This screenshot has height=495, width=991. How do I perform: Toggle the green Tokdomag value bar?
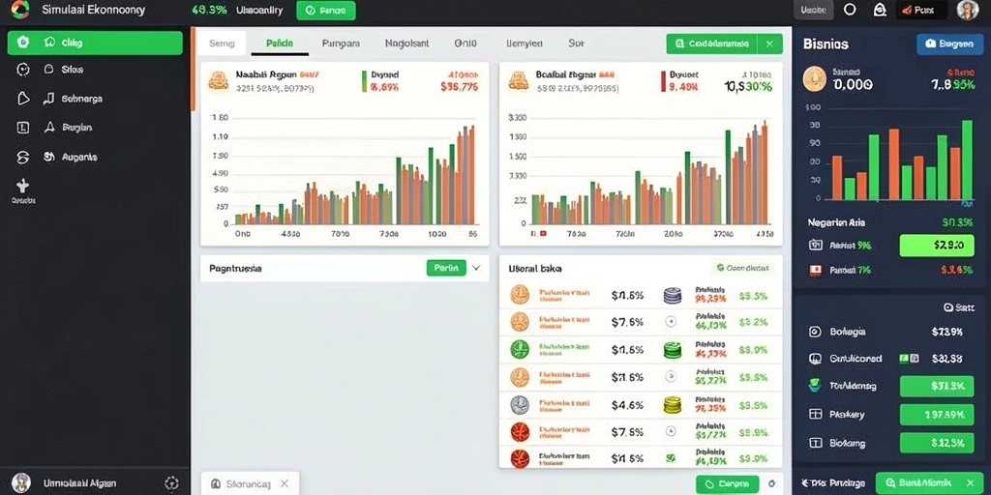click(x=937, y=386)
